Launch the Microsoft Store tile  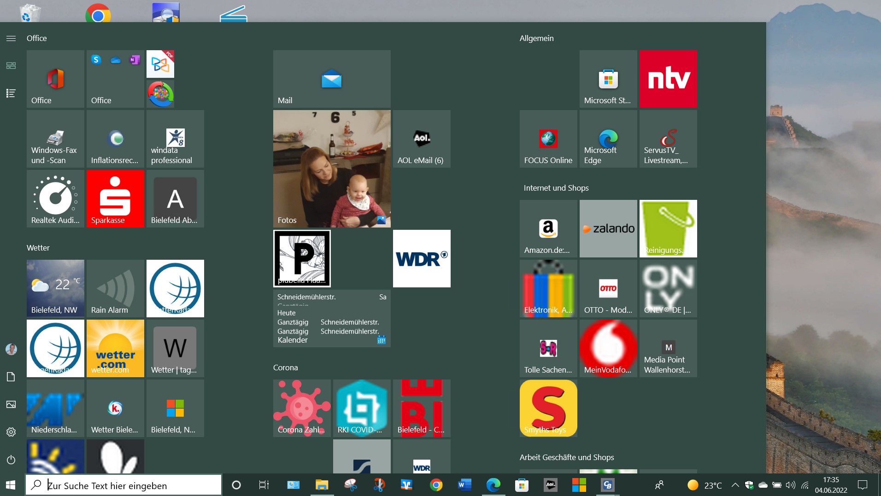[608, 79]
